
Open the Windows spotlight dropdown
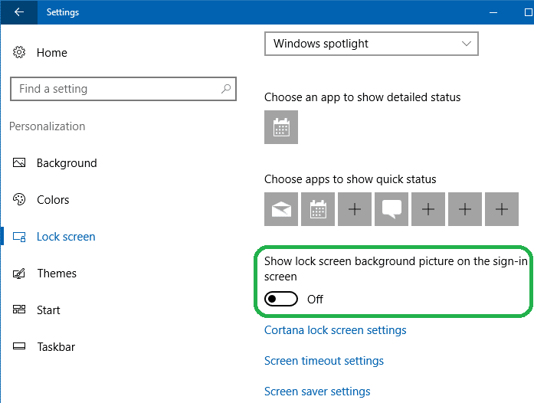pos(372,44)
